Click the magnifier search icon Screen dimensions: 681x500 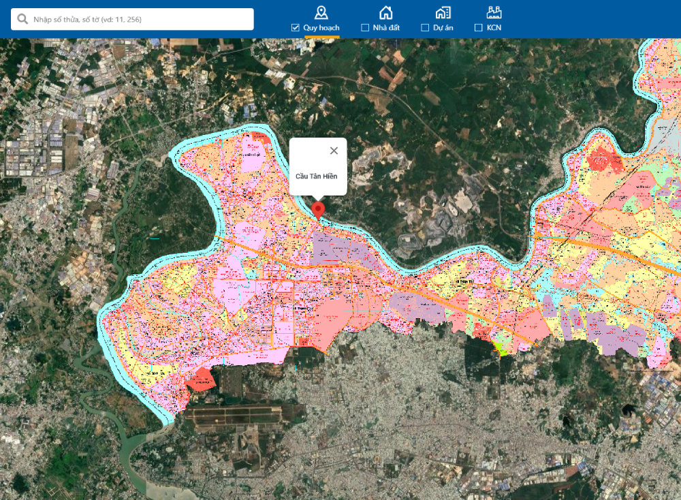pos(22,20)
